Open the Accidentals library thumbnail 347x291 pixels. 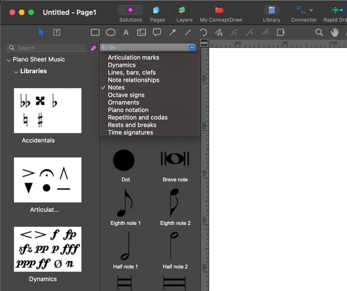point(47,111)
